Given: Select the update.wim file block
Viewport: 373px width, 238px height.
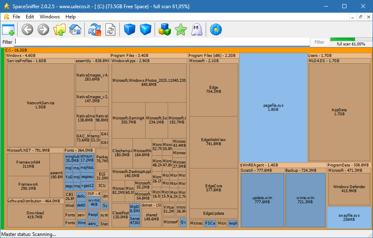Looking at the screenshot, I should point(262,200).
